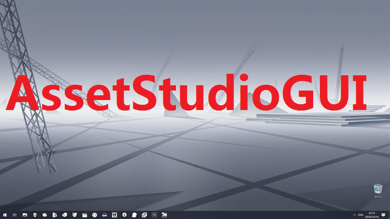Open the chat bubble app with dots
The image size is (390, 219).
65,215
